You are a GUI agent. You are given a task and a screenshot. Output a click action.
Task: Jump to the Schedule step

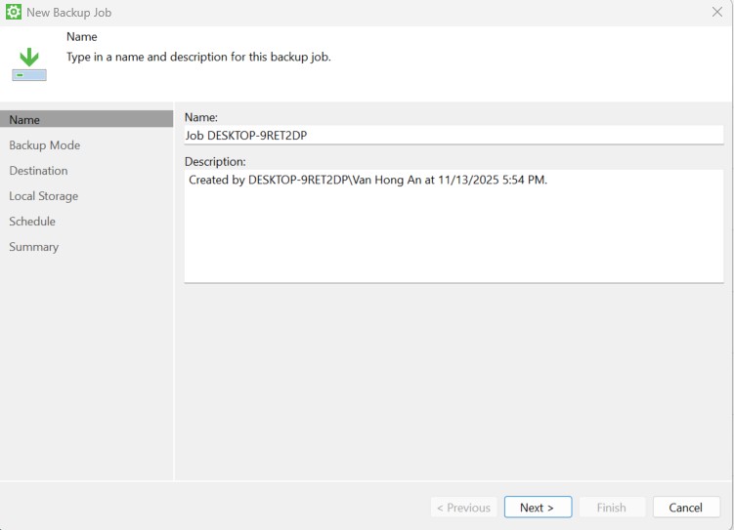pos(32,222)
